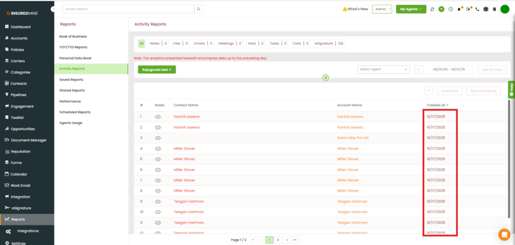Open the Select Agent dropdown
This screenshot has height=245, width=515.
384,69
